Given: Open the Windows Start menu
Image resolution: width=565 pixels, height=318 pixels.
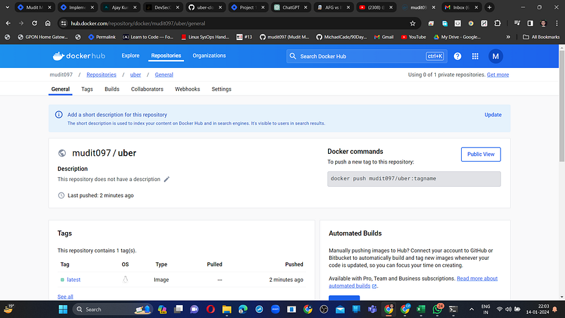Looking at the screenshot, I should [63, 310].
